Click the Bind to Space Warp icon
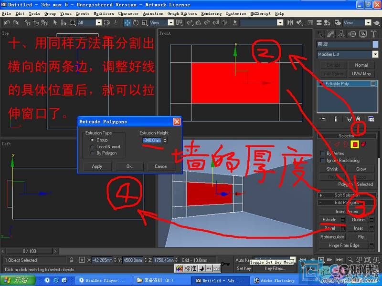 pyautogui.click(x=44, y=22)
